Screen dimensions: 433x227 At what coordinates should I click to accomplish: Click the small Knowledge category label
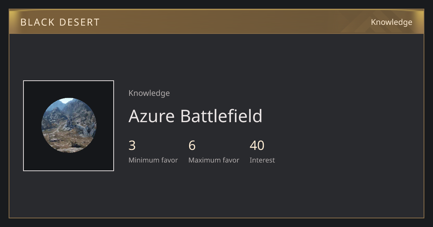(x=149, y=93)
